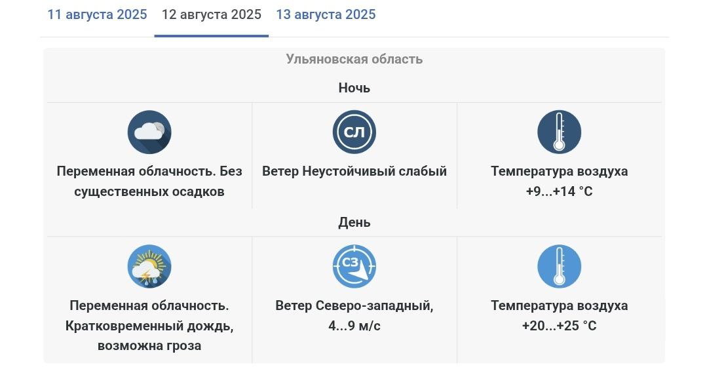Switch to the 11 августа 2025 tab

tap(98, 14)
